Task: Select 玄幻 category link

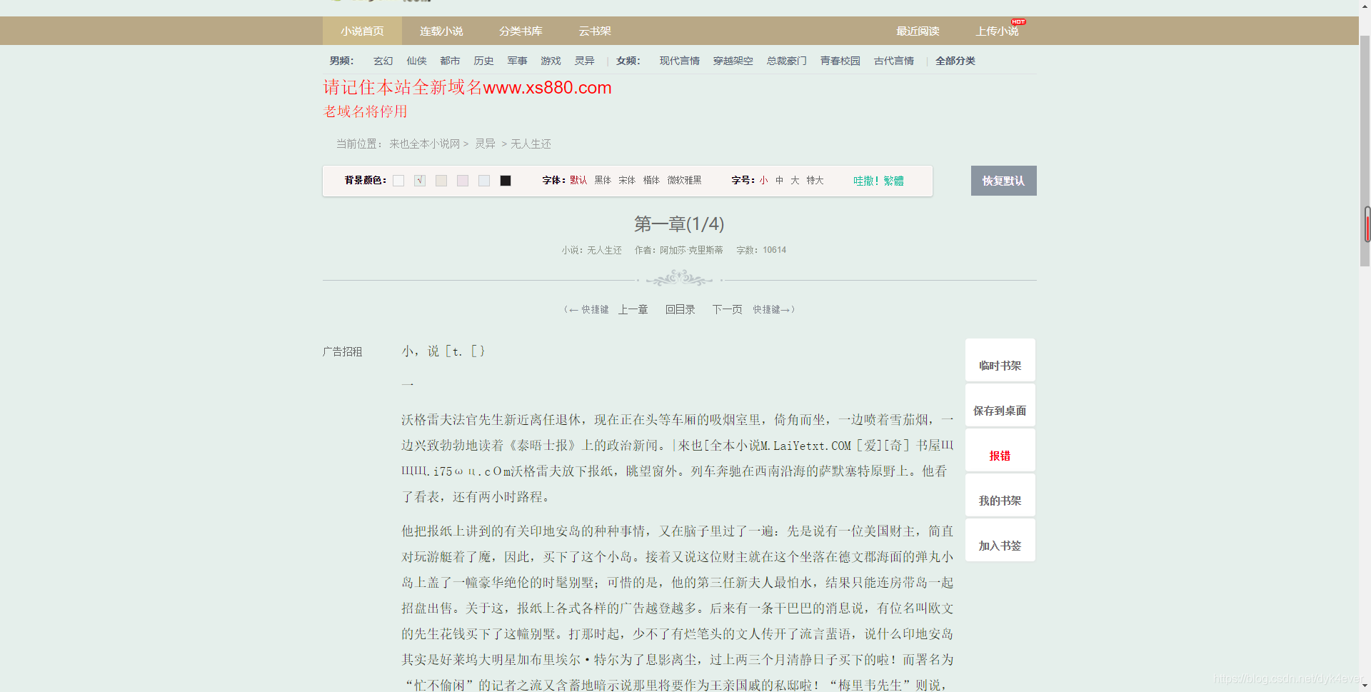Action: coord(383,61)
